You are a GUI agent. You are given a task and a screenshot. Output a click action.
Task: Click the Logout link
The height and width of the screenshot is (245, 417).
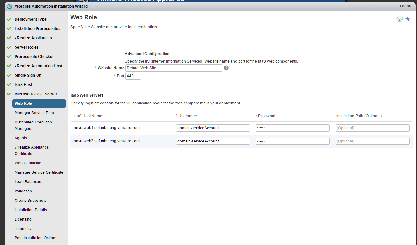pos(406,6)
